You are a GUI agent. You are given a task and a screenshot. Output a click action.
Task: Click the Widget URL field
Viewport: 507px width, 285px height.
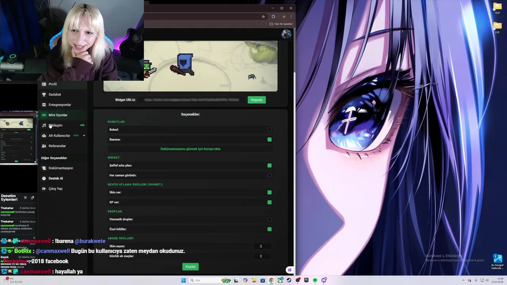[x=192, y=100]
